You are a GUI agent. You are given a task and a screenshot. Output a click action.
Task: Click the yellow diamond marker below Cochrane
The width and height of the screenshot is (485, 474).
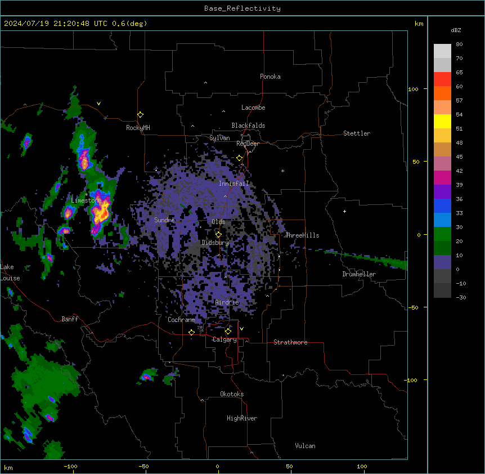(191, 332)
